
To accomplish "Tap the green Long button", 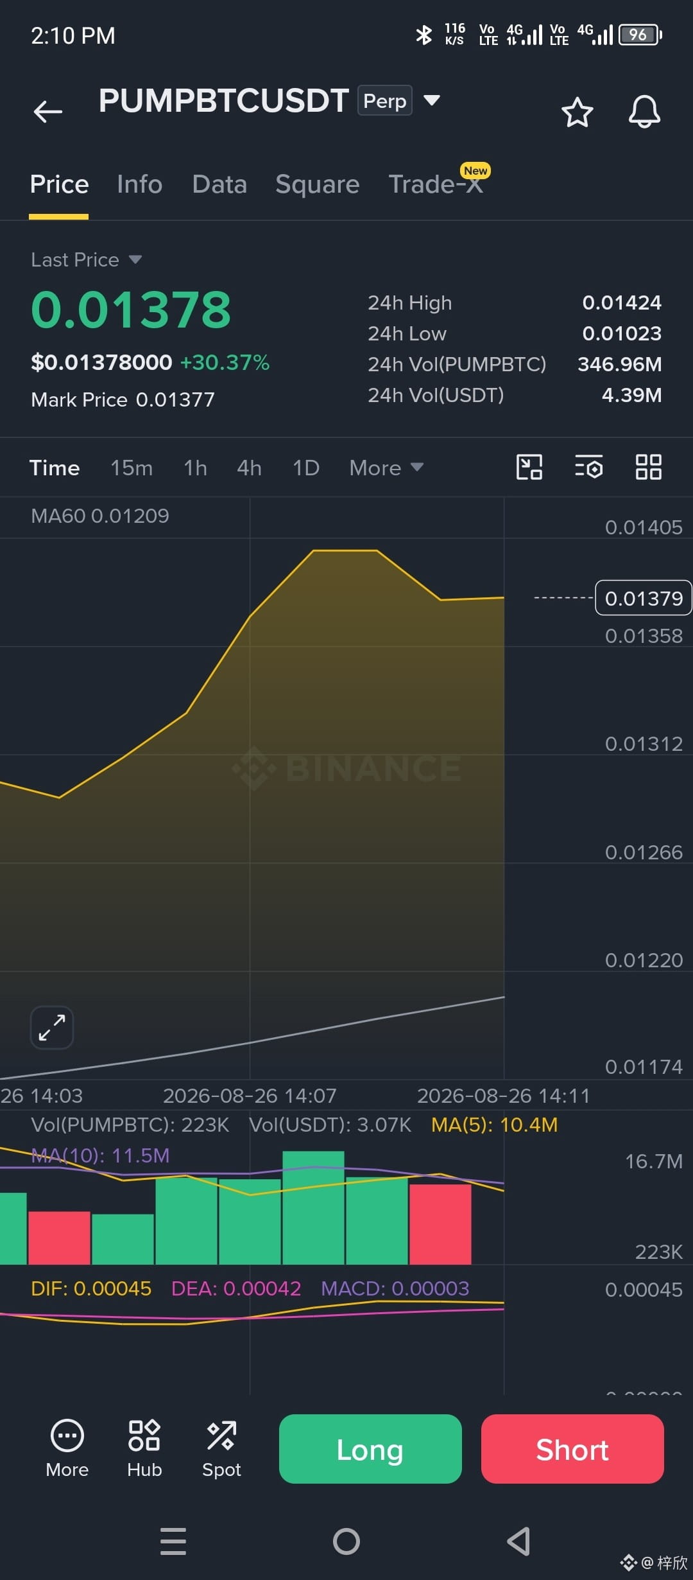I will [370, 1449].
